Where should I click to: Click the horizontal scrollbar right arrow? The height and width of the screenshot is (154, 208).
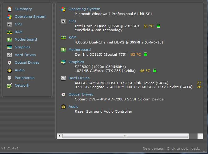tap(200, 136)
